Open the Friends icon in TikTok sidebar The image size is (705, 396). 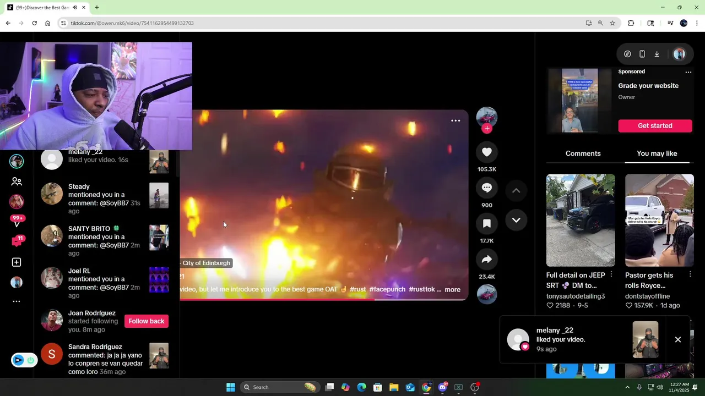pyautogui.click(x=17, y=182)
